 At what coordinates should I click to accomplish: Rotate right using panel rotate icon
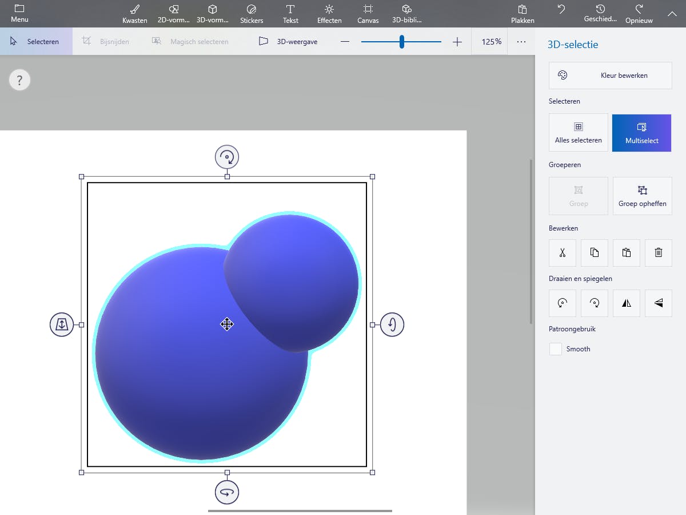[595, 303]
